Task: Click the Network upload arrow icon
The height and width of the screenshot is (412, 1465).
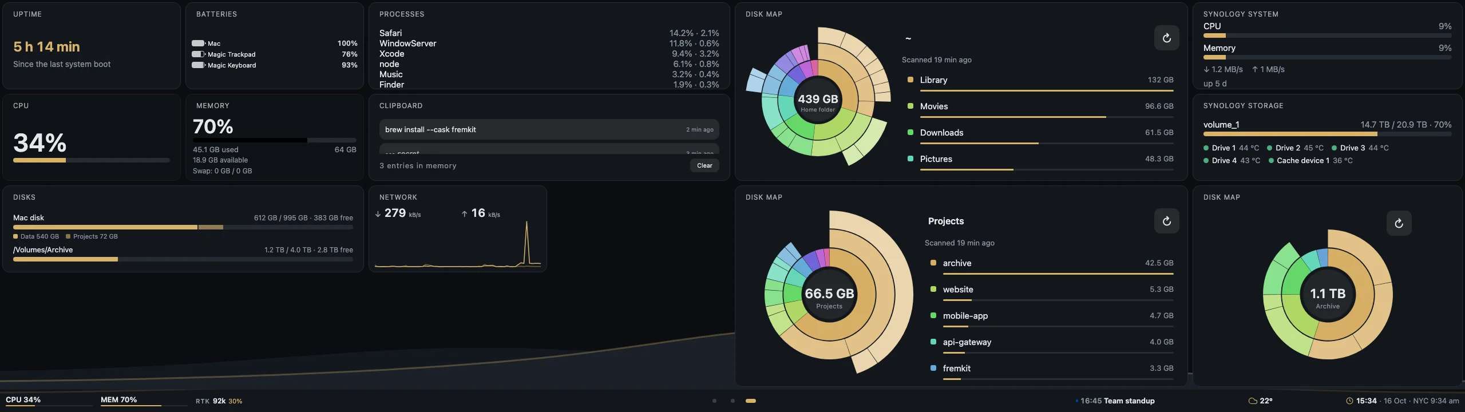Action: coord(464,214)
